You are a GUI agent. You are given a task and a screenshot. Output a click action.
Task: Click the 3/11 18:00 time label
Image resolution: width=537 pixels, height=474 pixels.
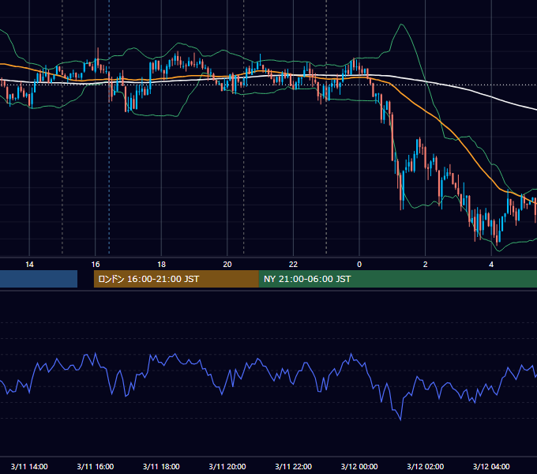tap(161, 466)
